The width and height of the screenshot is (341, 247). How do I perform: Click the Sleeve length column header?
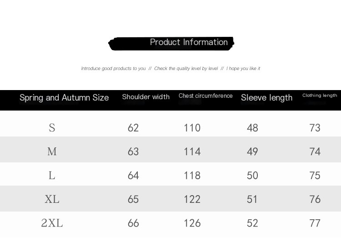266,98
